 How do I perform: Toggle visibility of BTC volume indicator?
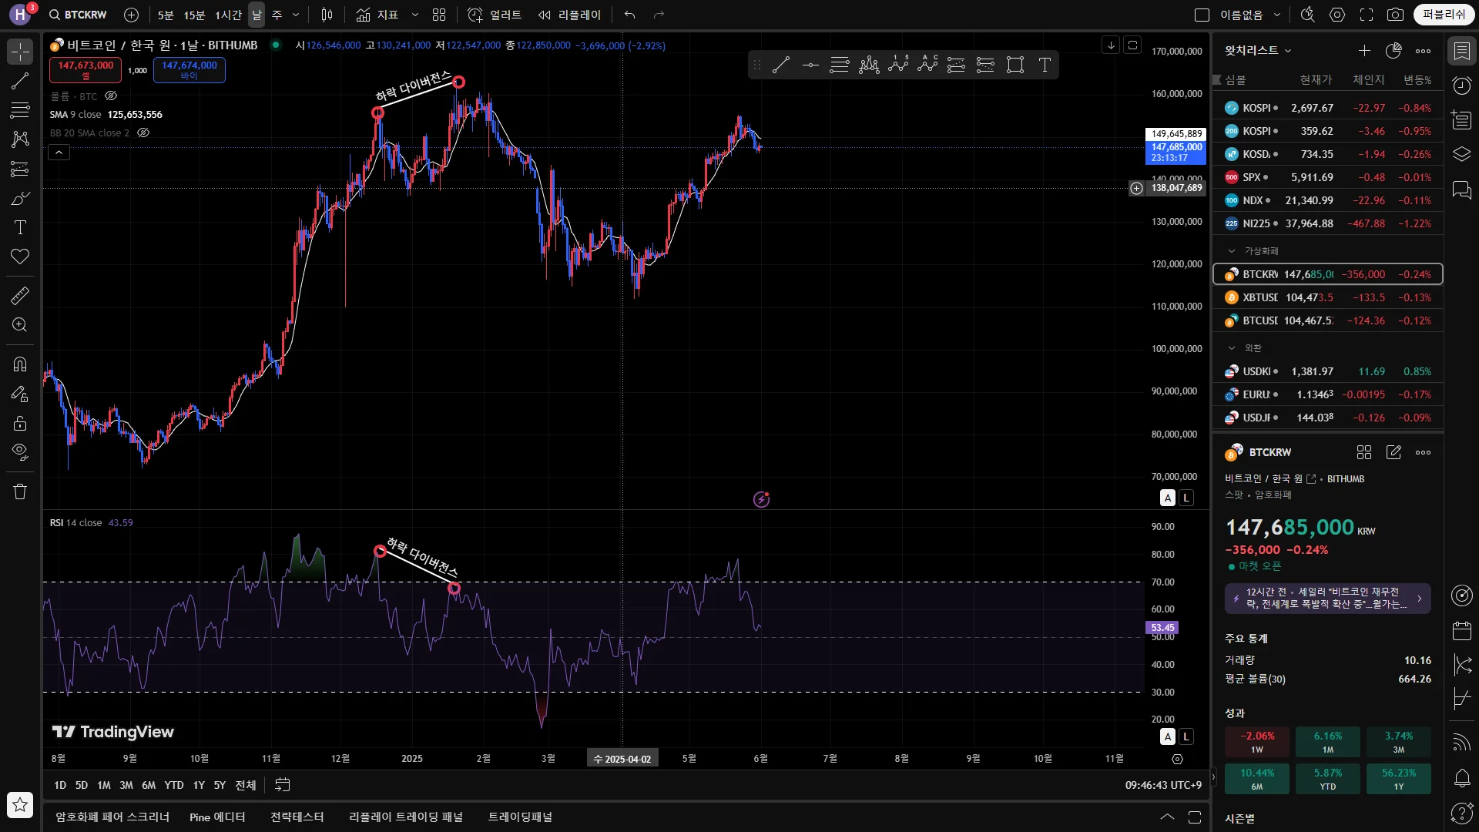pos(111,96)
